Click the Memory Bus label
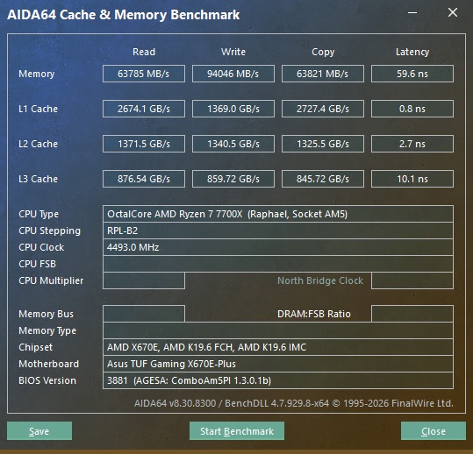 46,314
